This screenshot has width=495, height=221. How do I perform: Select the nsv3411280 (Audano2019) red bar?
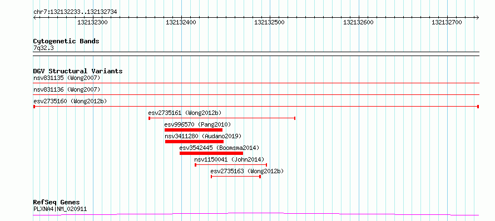(x=194, y=142)
